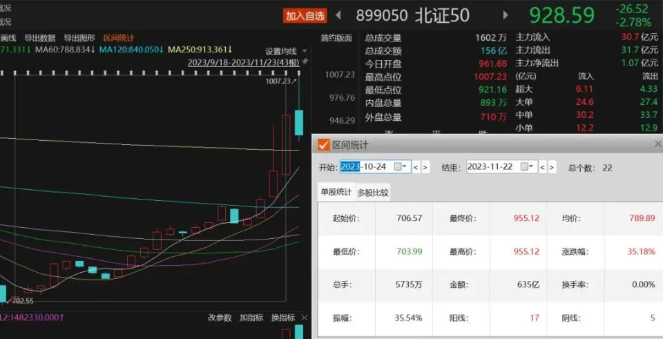Viewport: 663px width, 339px height.
Task: Step end date forward with right arrow
Action: click(x=552, y=167)
